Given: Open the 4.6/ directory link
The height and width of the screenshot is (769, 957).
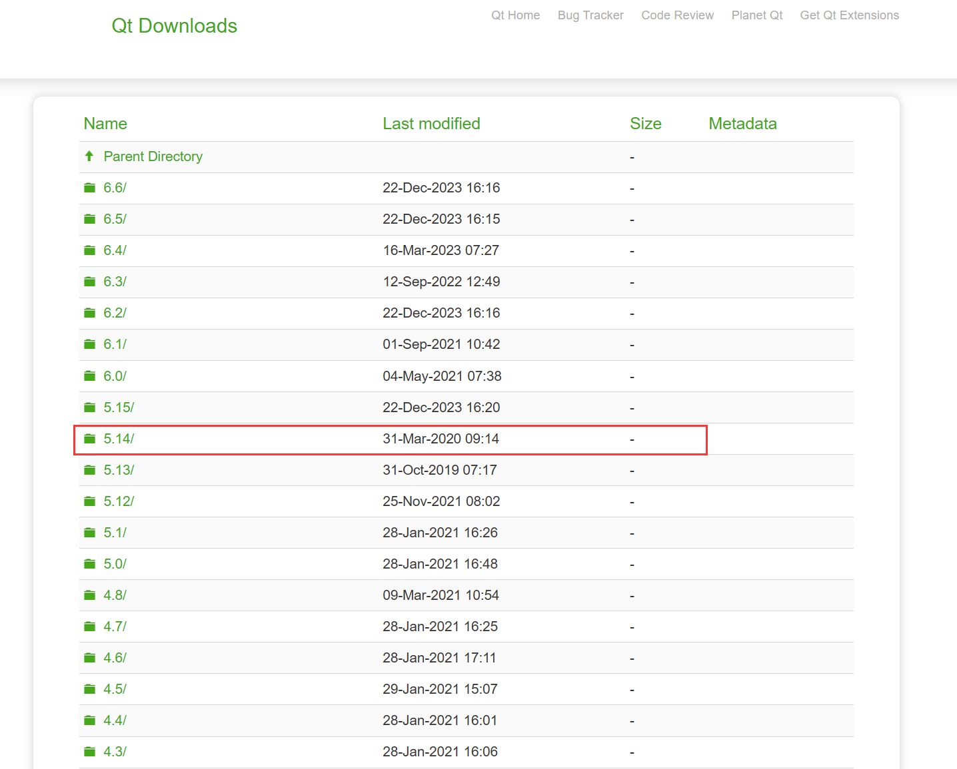Looking at the screenshot, I should tap(115, 658).
